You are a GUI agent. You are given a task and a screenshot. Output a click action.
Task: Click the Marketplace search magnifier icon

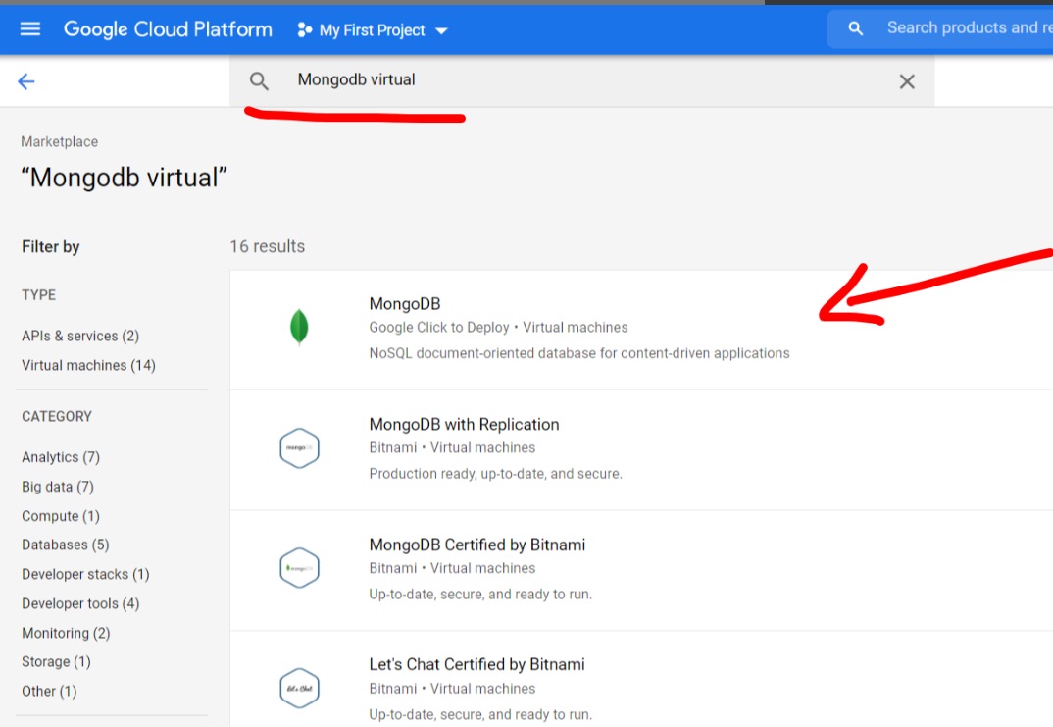tap(259, 81)
